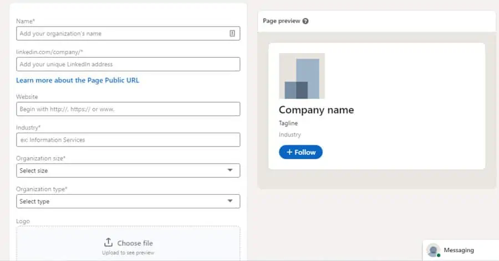Click the Follow button in preview
This screenshot has width=499, height=261.
(x=301, y=152)
